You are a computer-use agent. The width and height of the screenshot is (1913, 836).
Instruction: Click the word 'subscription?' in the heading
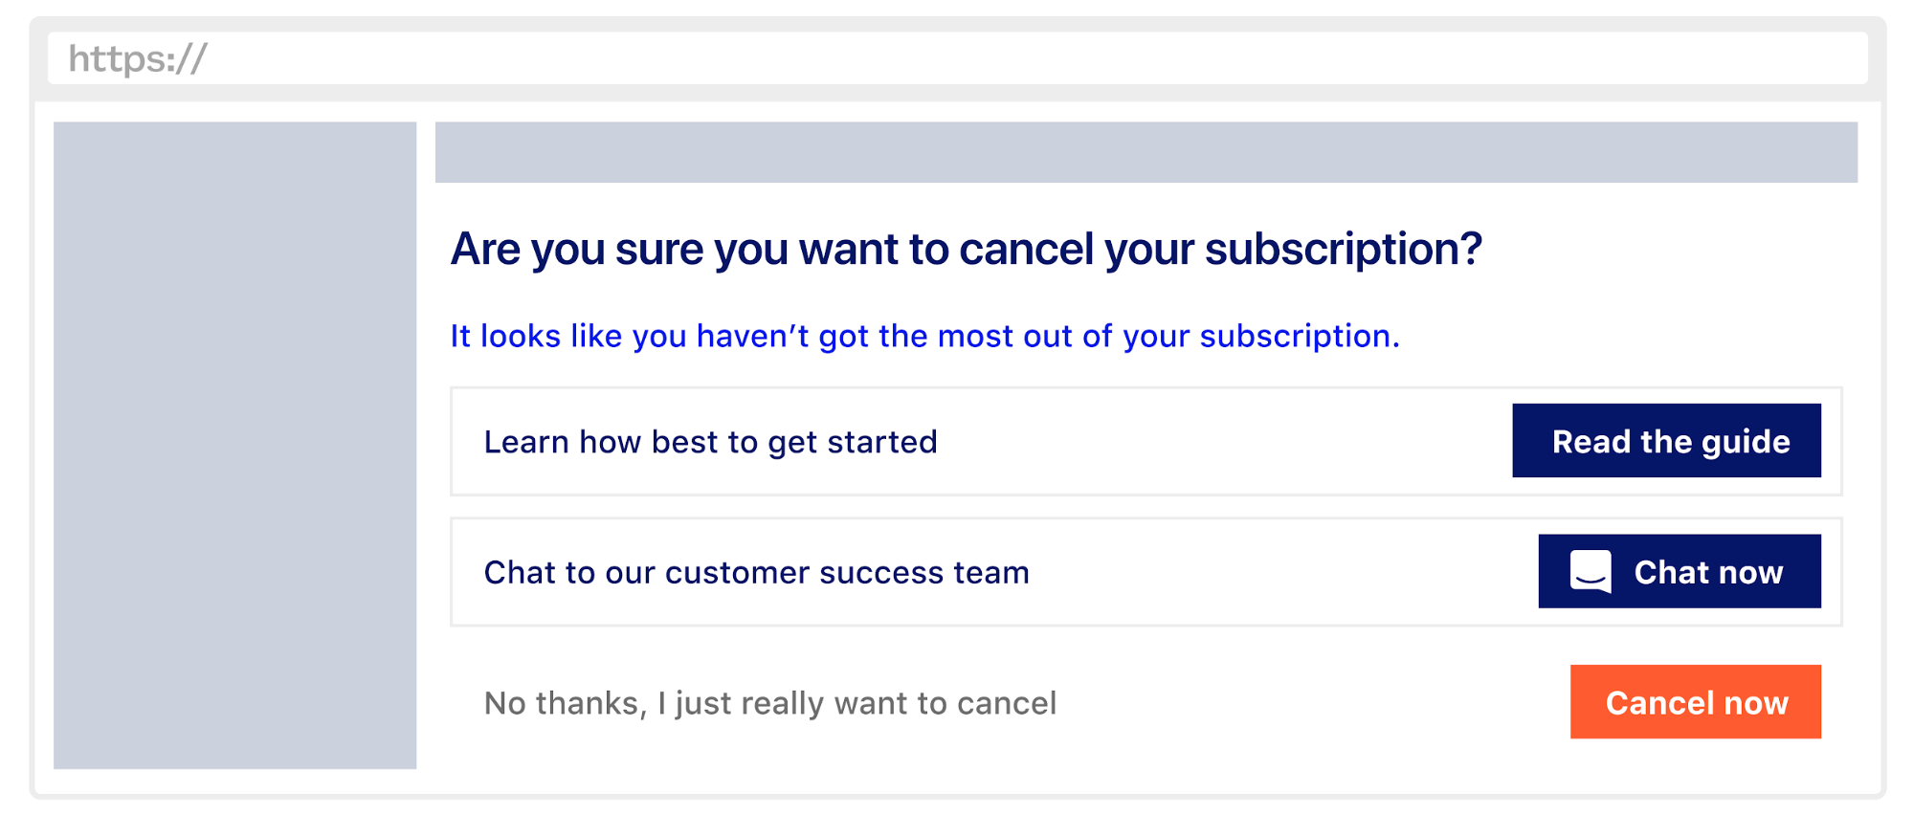pyautogui.click(x=1342, y=249)
